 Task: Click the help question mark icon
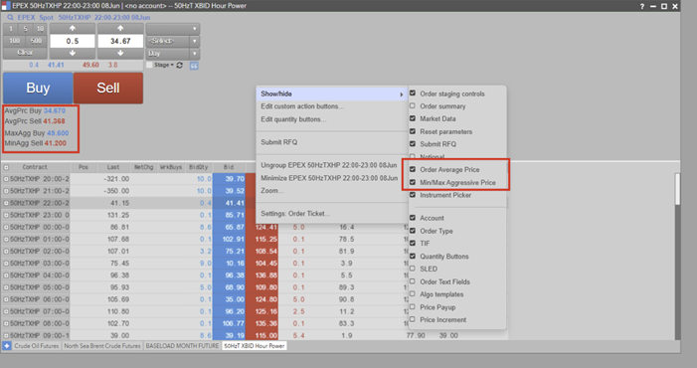tap(642, 6)
